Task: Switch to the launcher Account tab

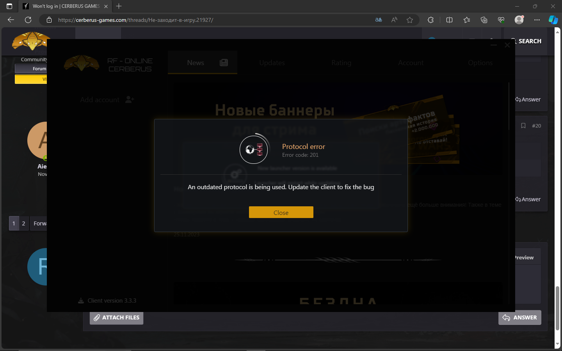Action: tap(411, 62)
